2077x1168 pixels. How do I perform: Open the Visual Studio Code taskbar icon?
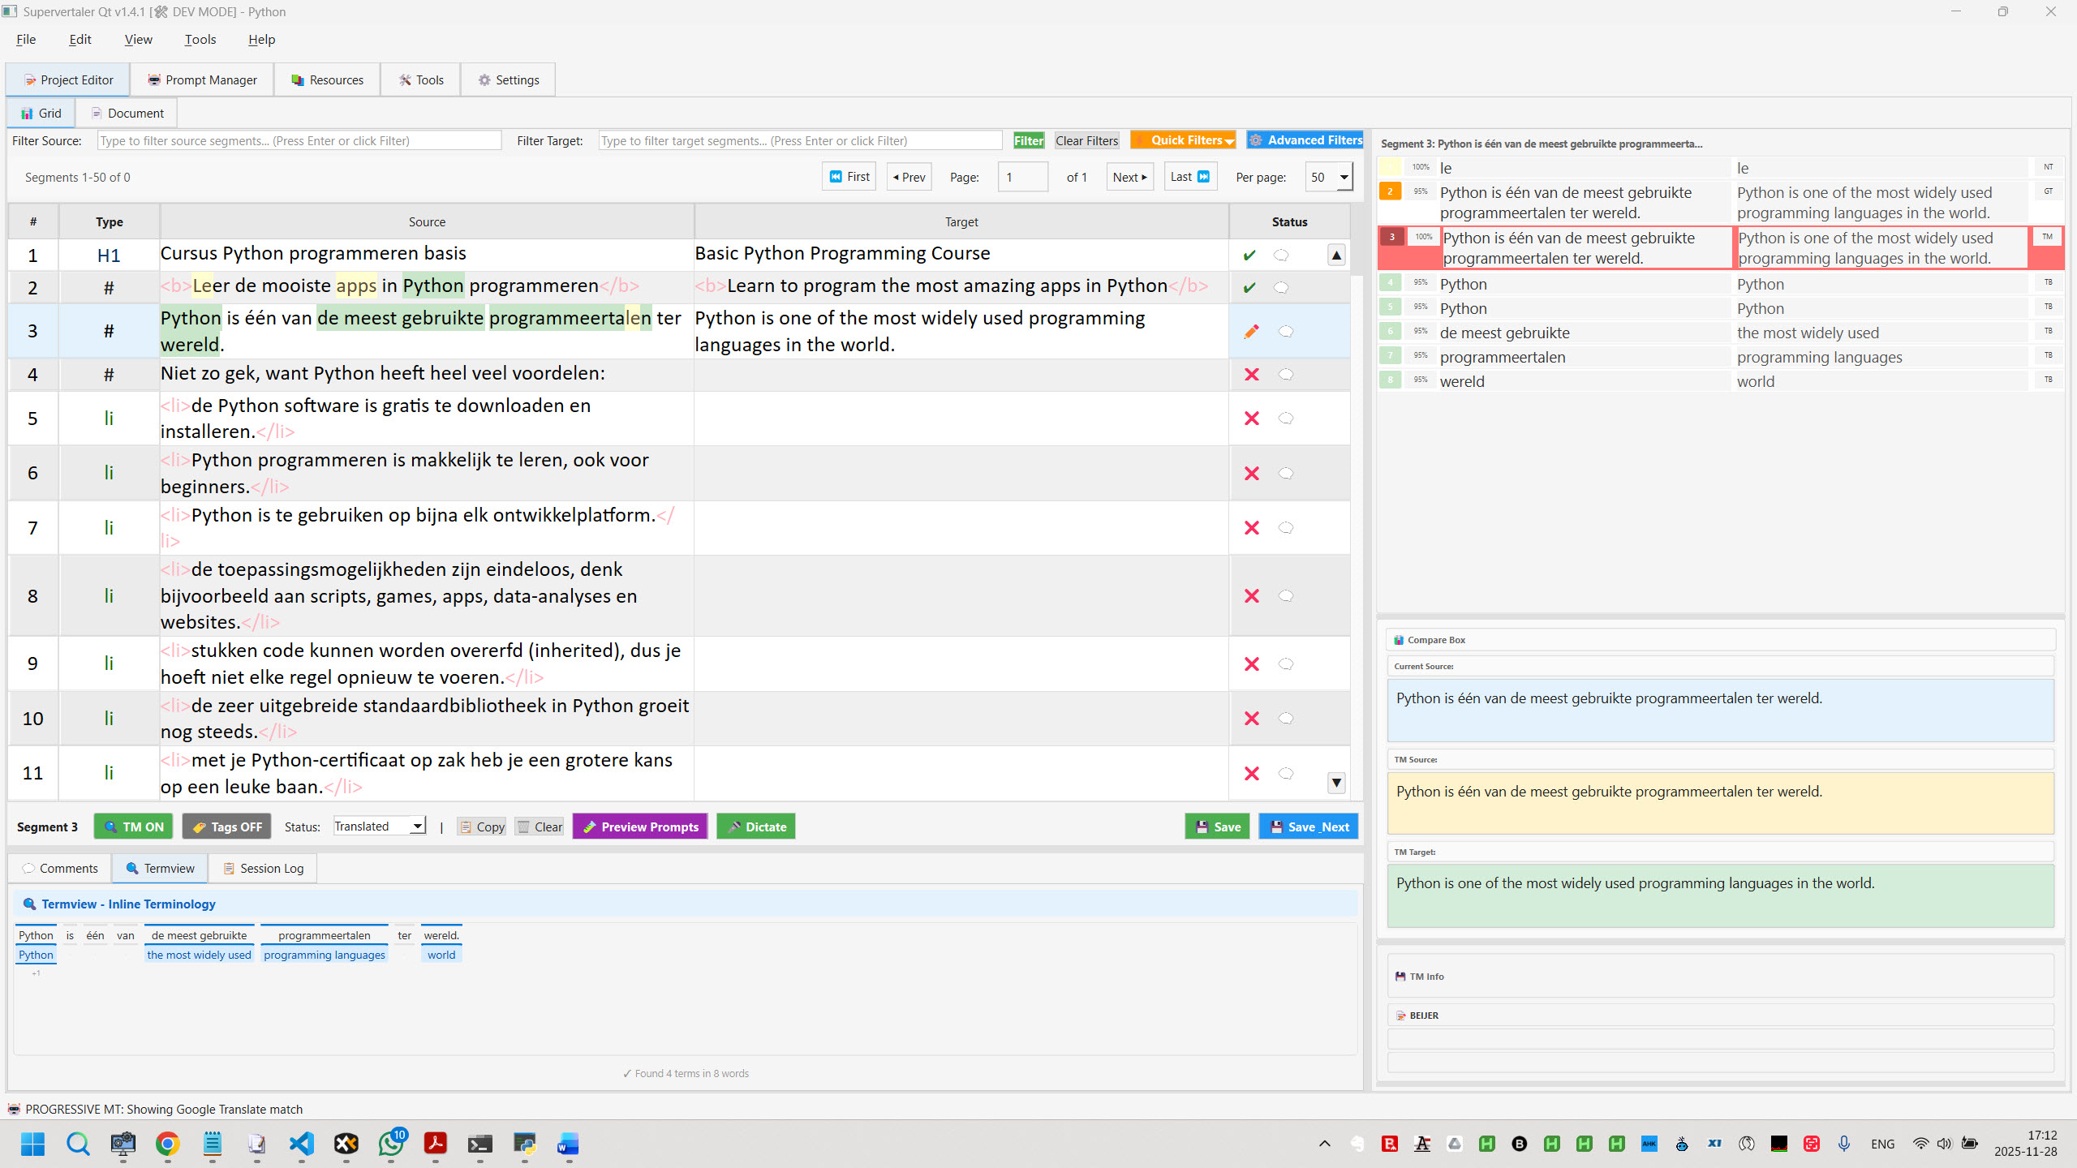pyautogui.click(x=302, y=1144)
